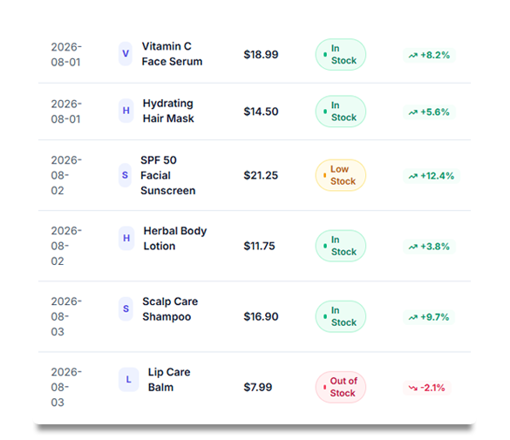Select the Out of Stock status badge

click(x=341, y=387)
